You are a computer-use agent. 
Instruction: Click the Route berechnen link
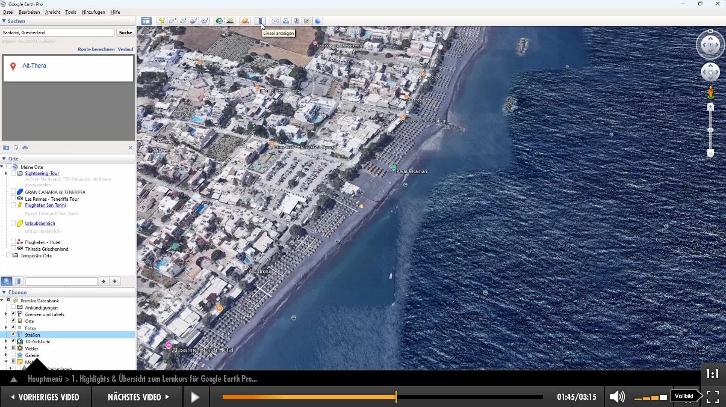(96, 49)
